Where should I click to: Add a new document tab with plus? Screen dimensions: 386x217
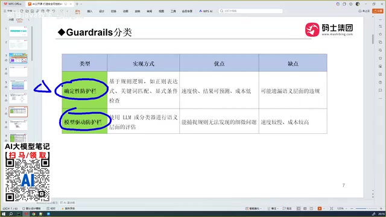click(x=77, y=4)
